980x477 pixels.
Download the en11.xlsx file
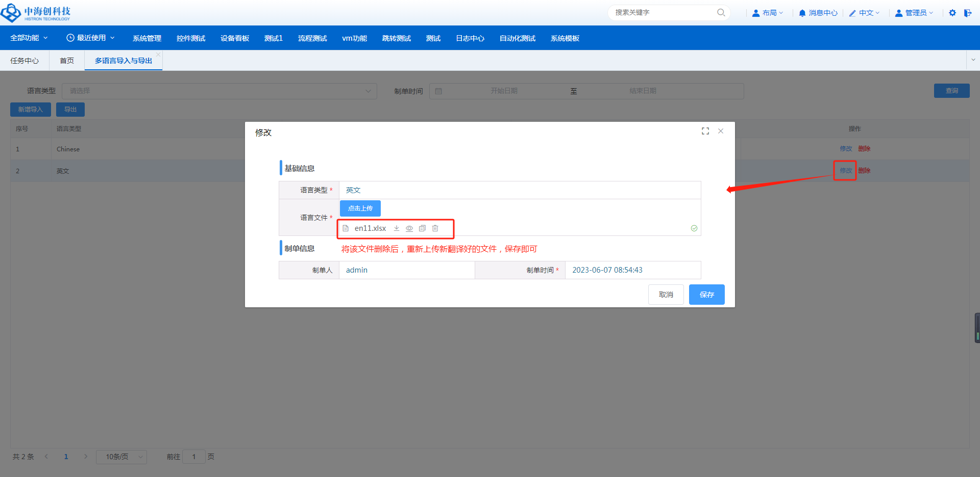pos(397,228)
